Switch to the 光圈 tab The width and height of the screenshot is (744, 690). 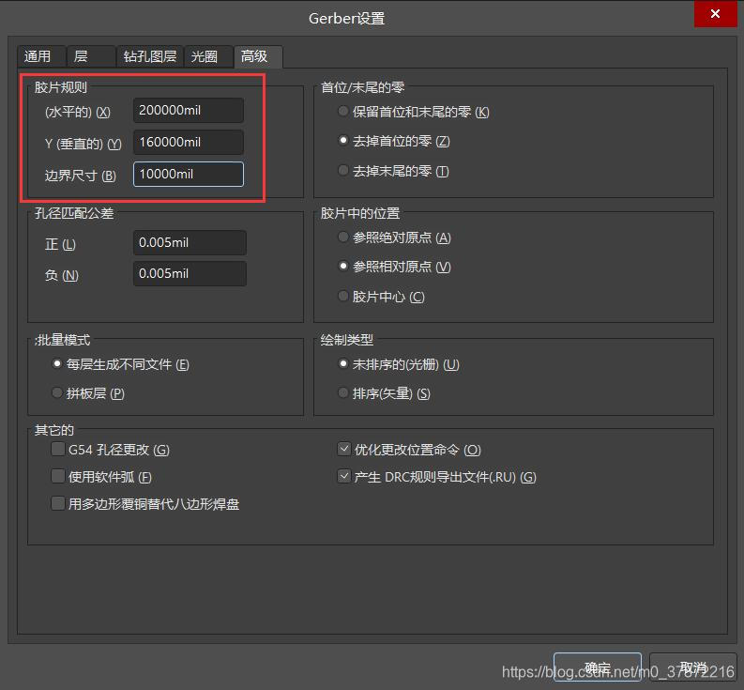click(x=208, y=56)
